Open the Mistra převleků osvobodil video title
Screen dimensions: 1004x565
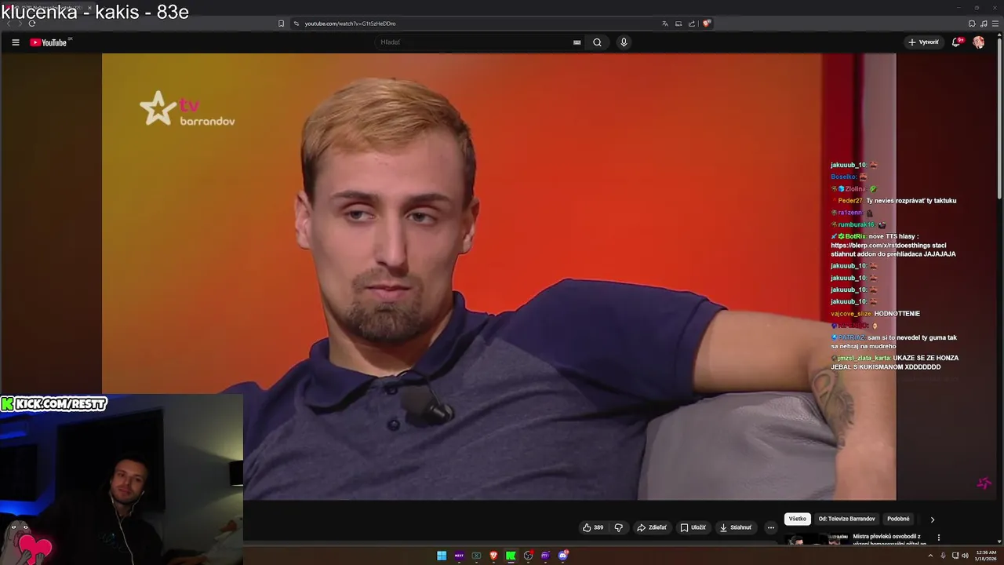click(x=889, y=539)
